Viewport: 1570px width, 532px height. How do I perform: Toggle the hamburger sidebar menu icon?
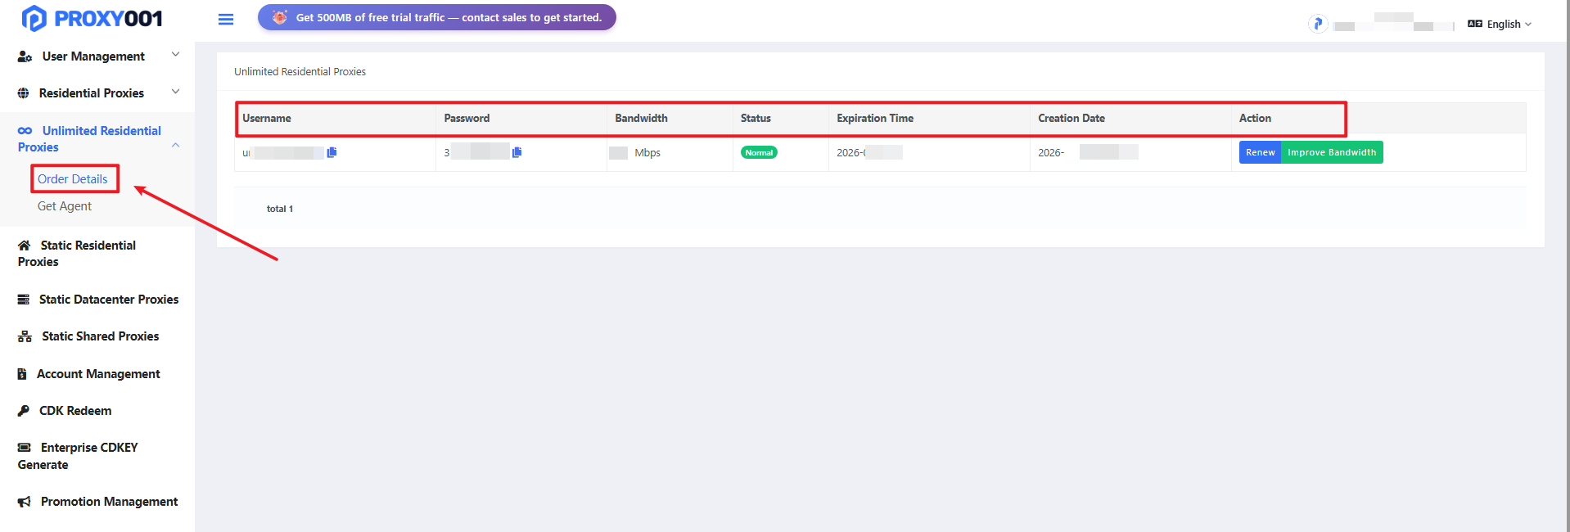coord(226,19)
